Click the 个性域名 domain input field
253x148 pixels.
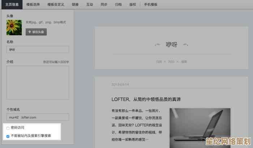pos(38,117)
